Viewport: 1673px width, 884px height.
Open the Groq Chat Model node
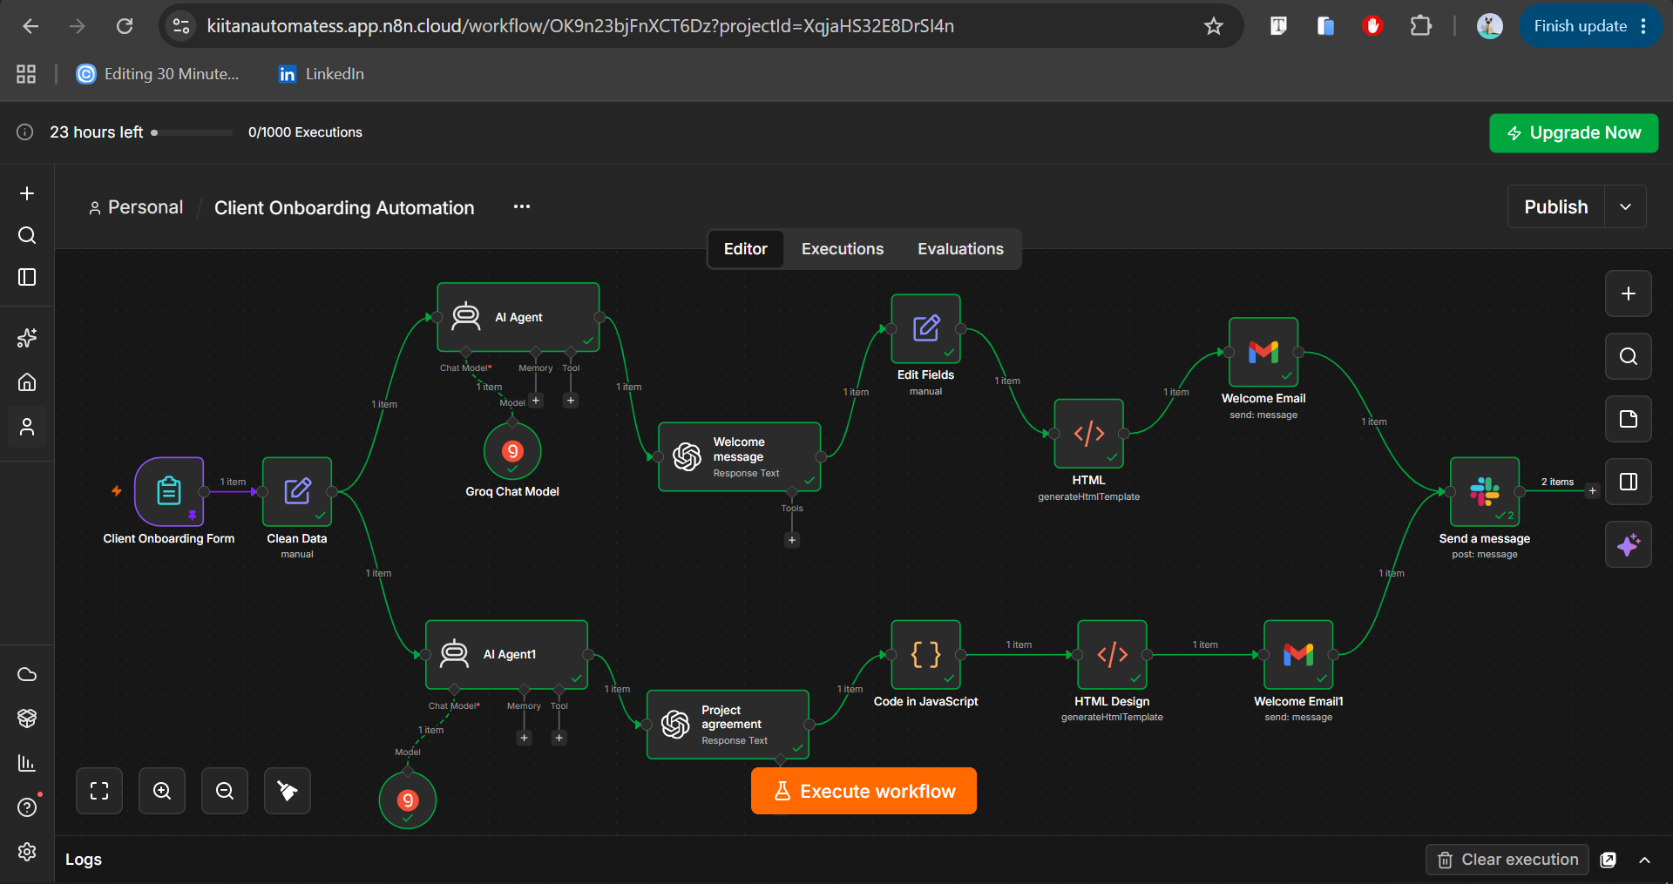coord(512,450)
